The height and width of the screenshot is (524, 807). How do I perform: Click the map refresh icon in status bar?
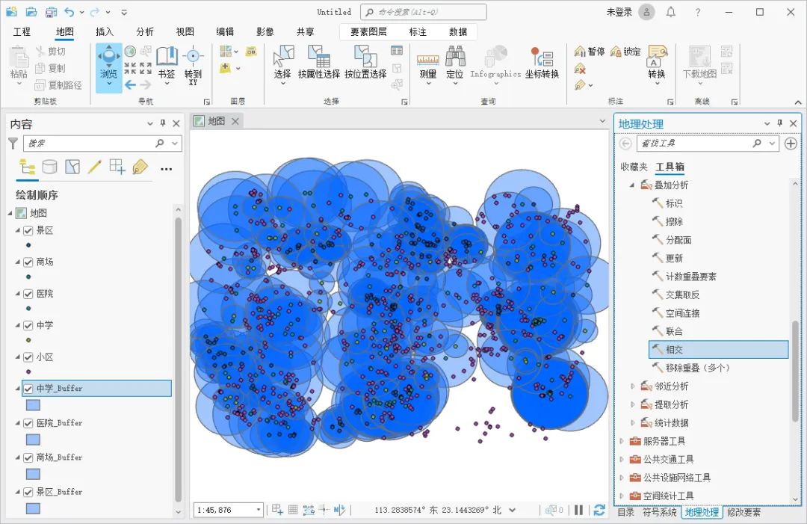(x=599, y=510)
